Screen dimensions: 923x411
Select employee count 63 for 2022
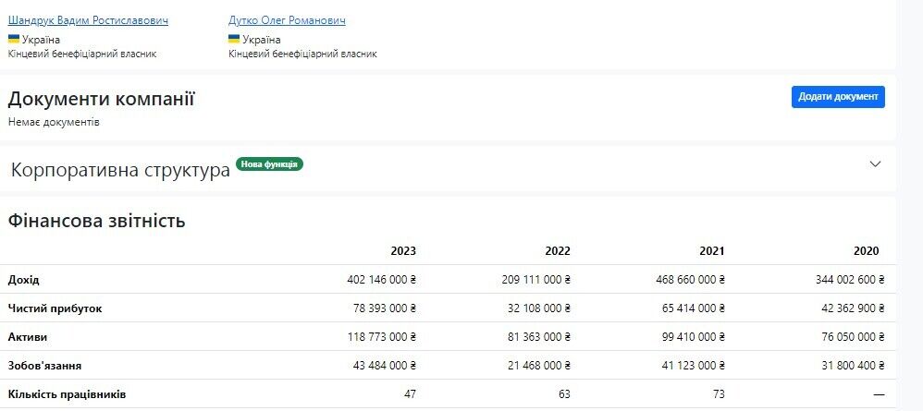click(x=564, y=394)
